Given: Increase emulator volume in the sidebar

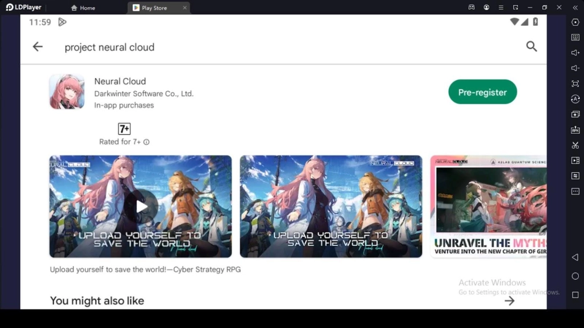Looking at the screenshot, I should tap(575, 54).
